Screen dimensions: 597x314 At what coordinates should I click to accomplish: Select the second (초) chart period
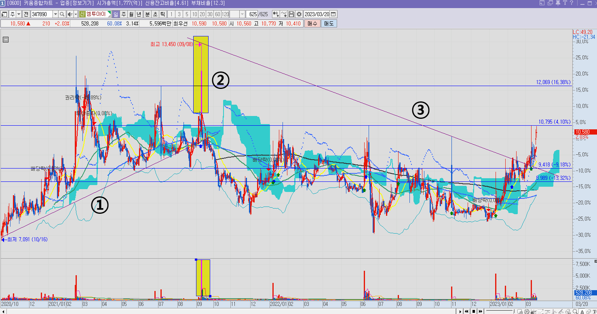click(155, 14)
